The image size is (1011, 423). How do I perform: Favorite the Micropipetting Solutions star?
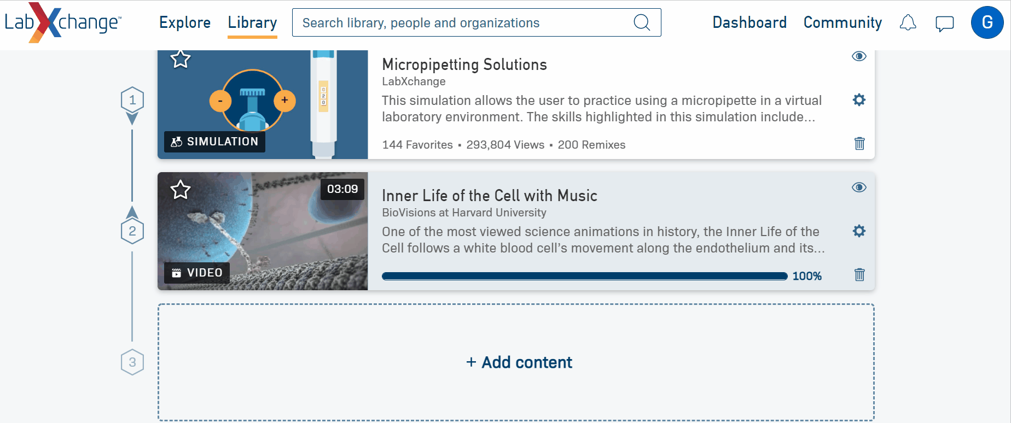point(181,59)
